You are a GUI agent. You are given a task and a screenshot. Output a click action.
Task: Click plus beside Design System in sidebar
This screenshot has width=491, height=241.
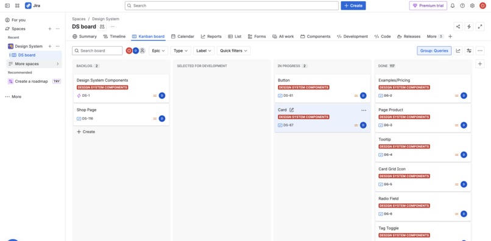pos(50,46)
